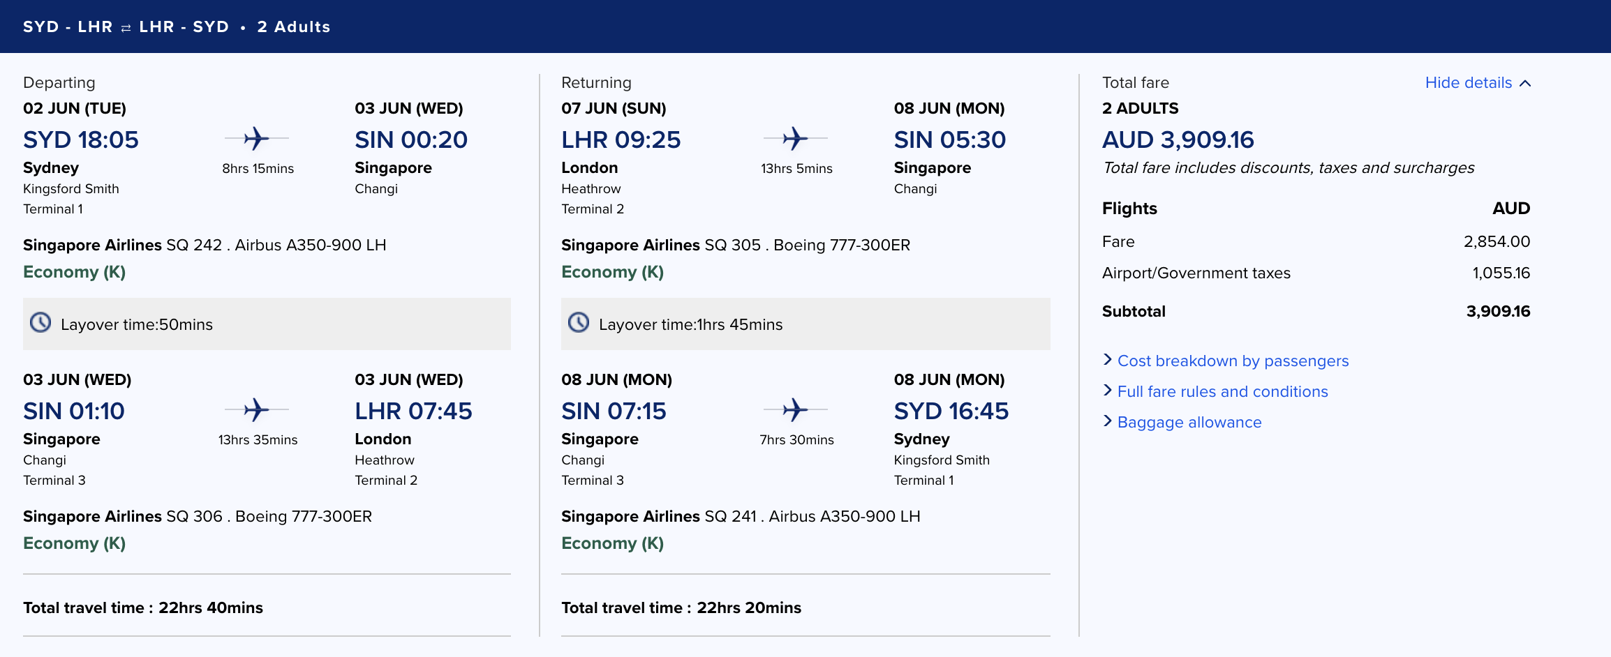Click the airplane icon on the SIN-SYD segment
Screen dimensions: 1611x657
pyautogui.click(x=794, y=410)
